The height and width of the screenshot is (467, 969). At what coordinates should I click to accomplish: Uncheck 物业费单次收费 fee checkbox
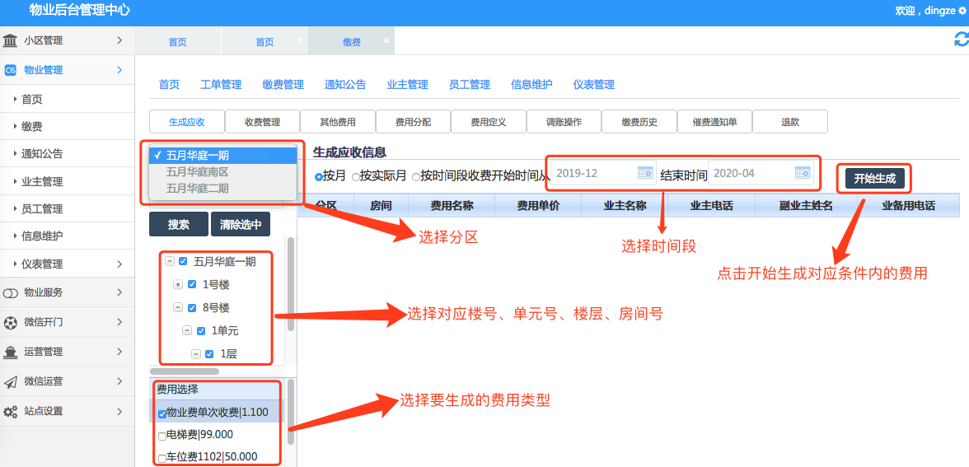click(x=161, y=413)
